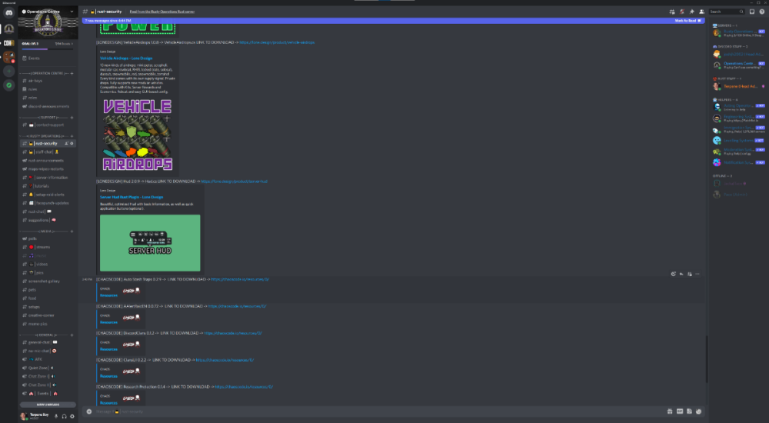Switch to staff-chat channel

click(x=48, y=152)
